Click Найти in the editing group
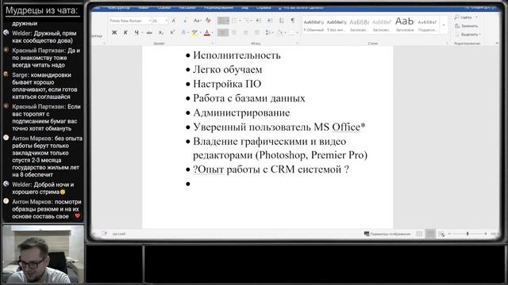 [464, 17]
